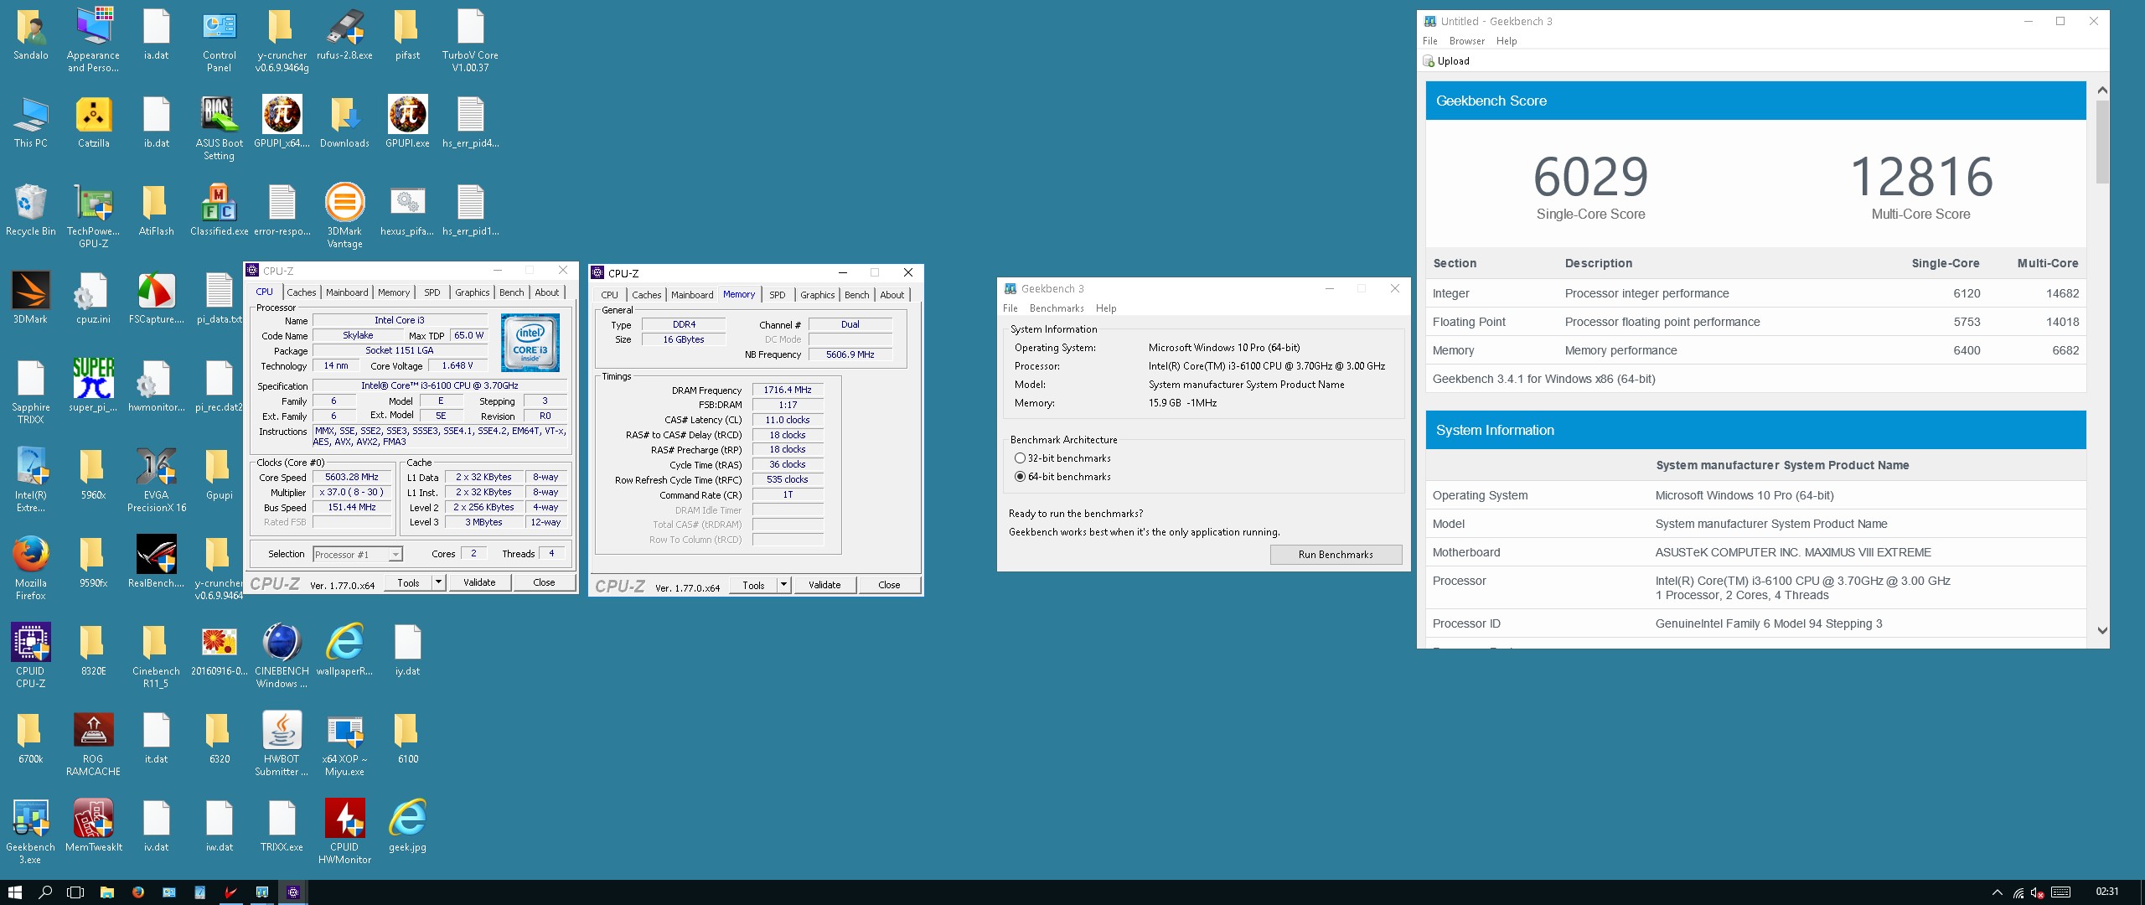Open Sapphire TRIXX desktop icon

point(30,392)
